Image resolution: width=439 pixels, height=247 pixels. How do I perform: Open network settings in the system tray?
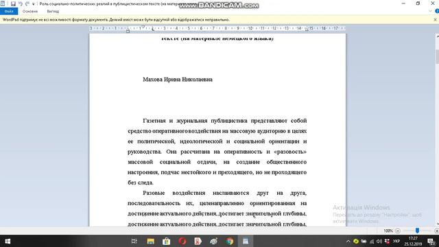coord(372,241)
